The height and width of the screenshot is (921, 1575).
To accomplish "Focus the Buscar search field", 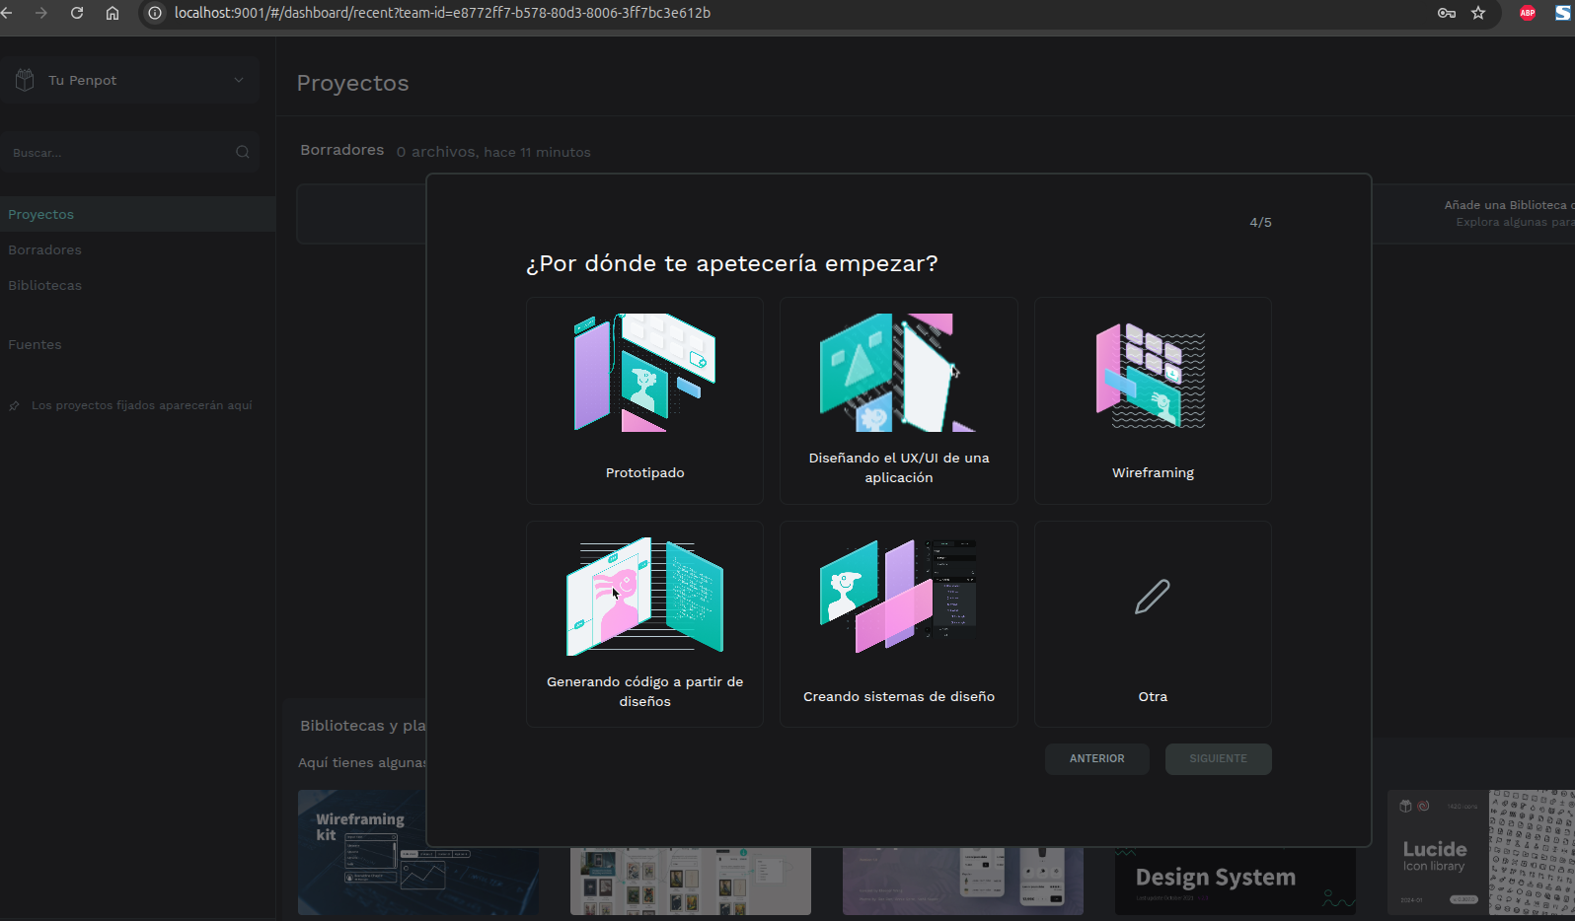I will [x=118, y=153].
